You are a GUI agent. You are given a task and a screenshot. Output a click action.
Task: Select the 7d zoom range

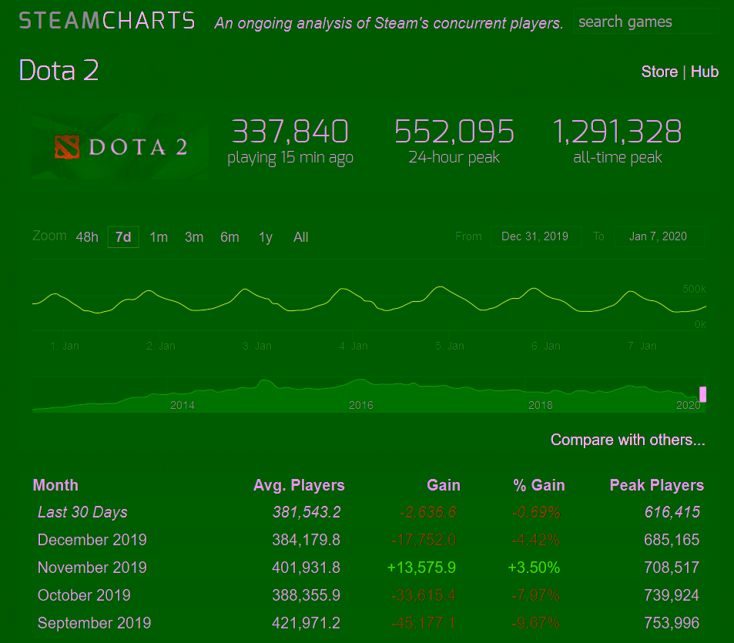tap(123, 237)
